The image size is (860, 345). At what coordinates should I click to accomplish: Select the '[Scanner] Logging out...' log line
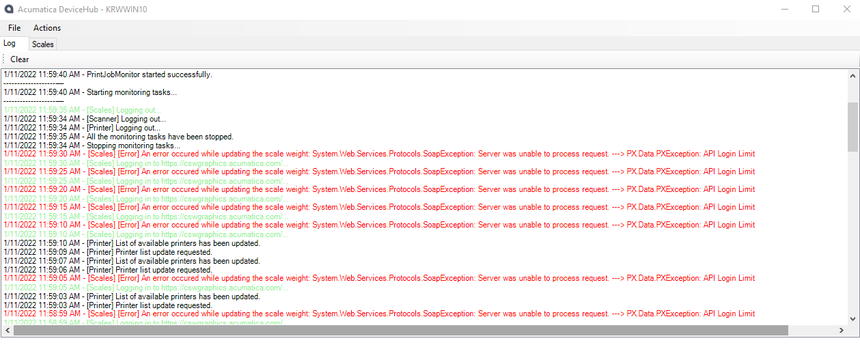pyautogui.click(x=85, y=119)
